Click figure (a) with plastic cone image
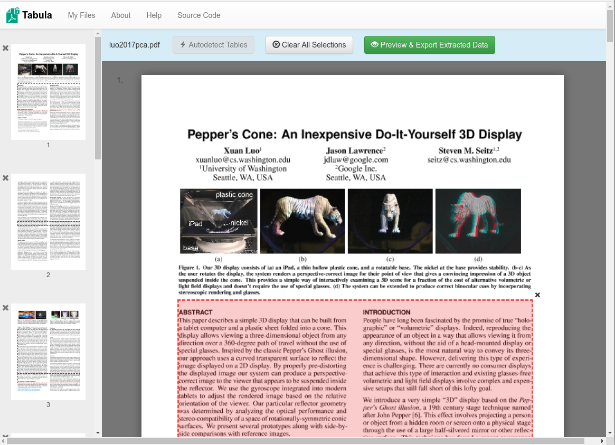615x445 pixels. tap(219, 221)
